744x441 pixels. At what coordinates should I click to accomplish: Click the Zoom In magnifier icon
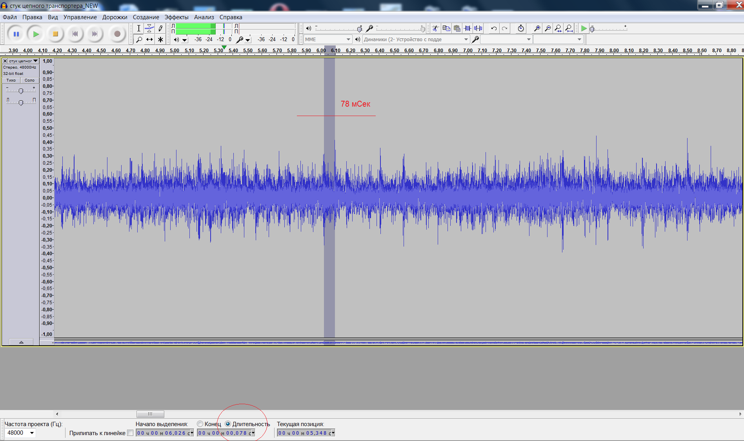(x=537, y=28)
